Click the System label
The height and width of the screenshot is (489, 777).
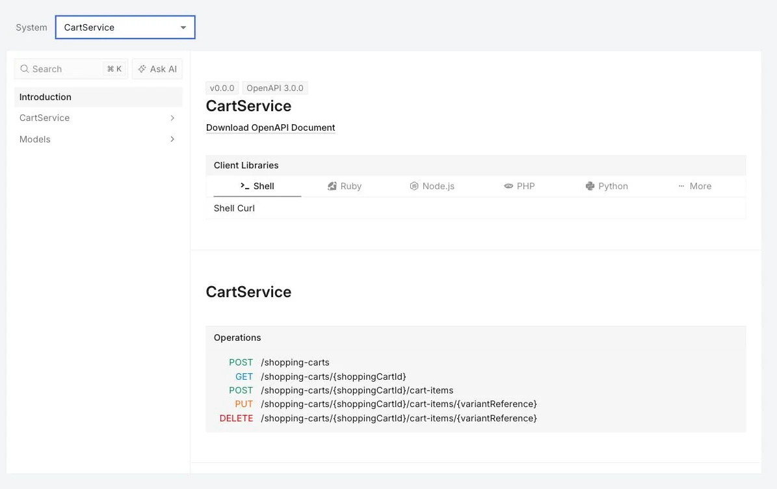tap(31, 28)
